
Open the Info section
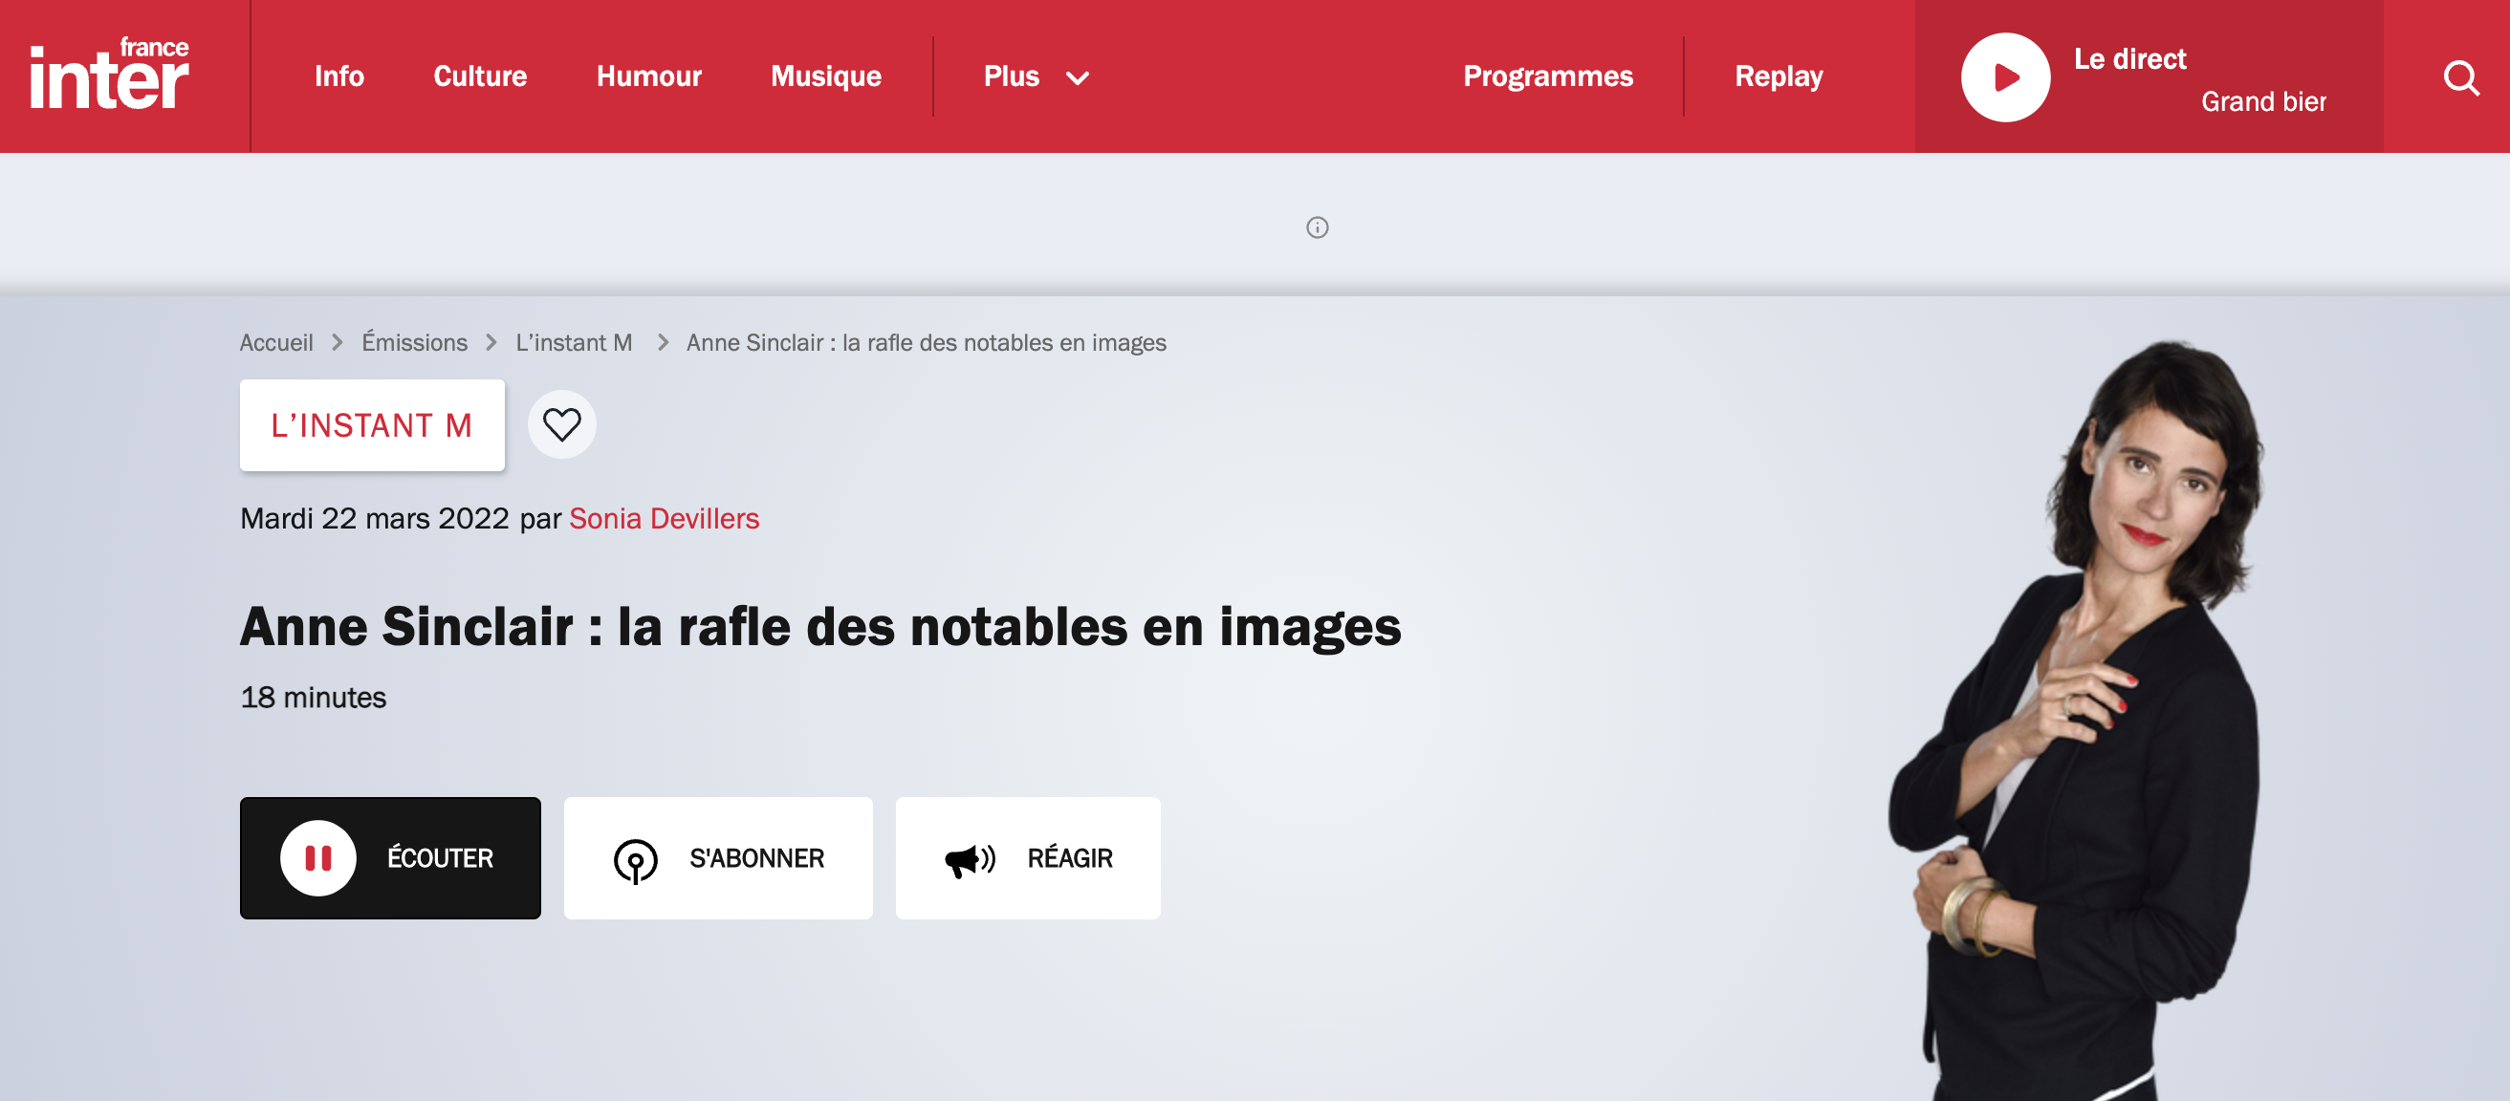point(339,76)
